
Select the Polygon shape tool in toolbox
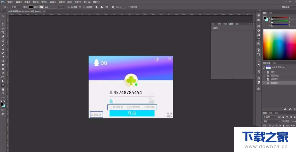pos(3,85)
